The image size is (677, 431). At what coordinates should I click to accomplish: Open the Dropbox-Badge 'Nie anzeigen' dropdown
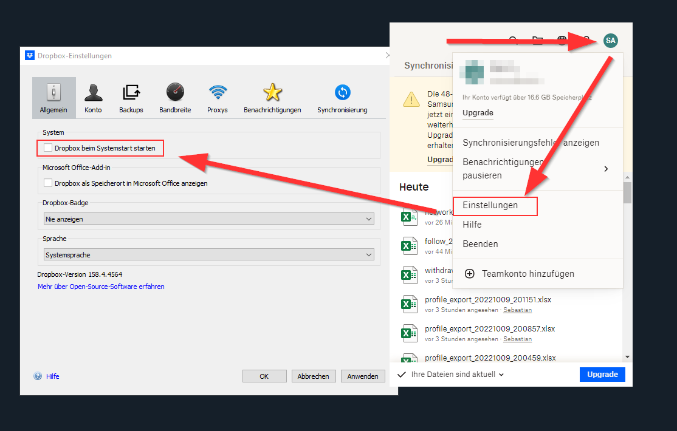tap(209, 219)
